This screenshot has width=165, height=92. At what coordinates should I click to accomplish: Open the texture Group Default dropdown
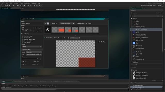[x=32, y=47]
